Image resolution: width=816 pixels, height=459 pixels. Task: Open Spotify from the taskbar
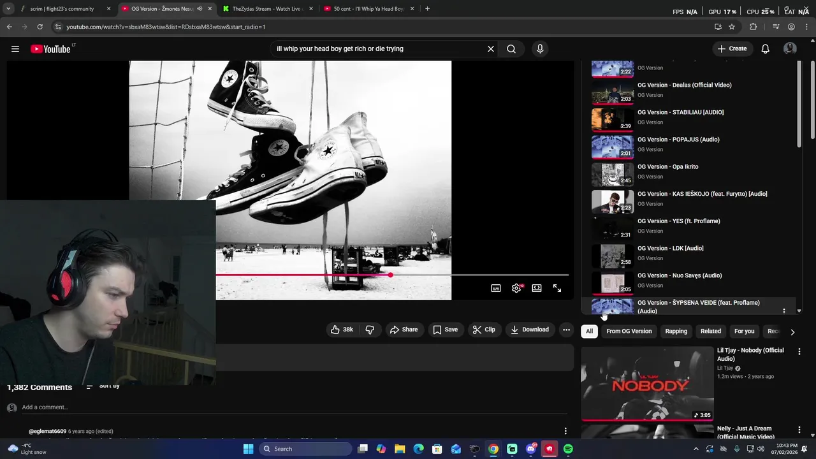click(568, 449)
